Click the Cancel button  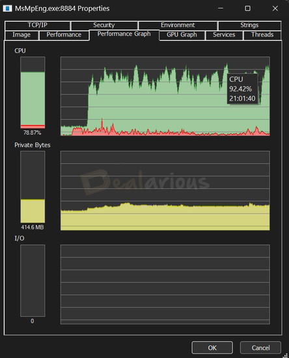(x=261, y=348)
